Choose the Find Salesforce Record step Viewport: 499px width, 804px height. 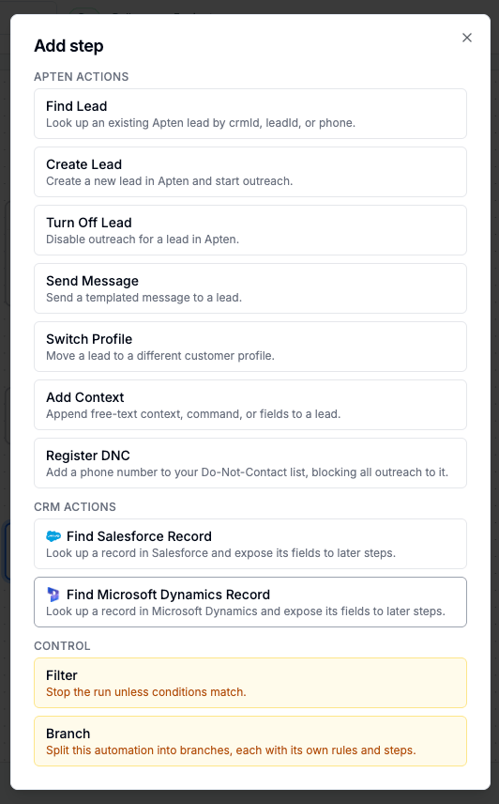[250, 544]
